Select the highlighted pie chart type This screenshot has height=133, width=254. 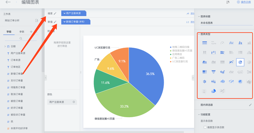pos(240,62)
